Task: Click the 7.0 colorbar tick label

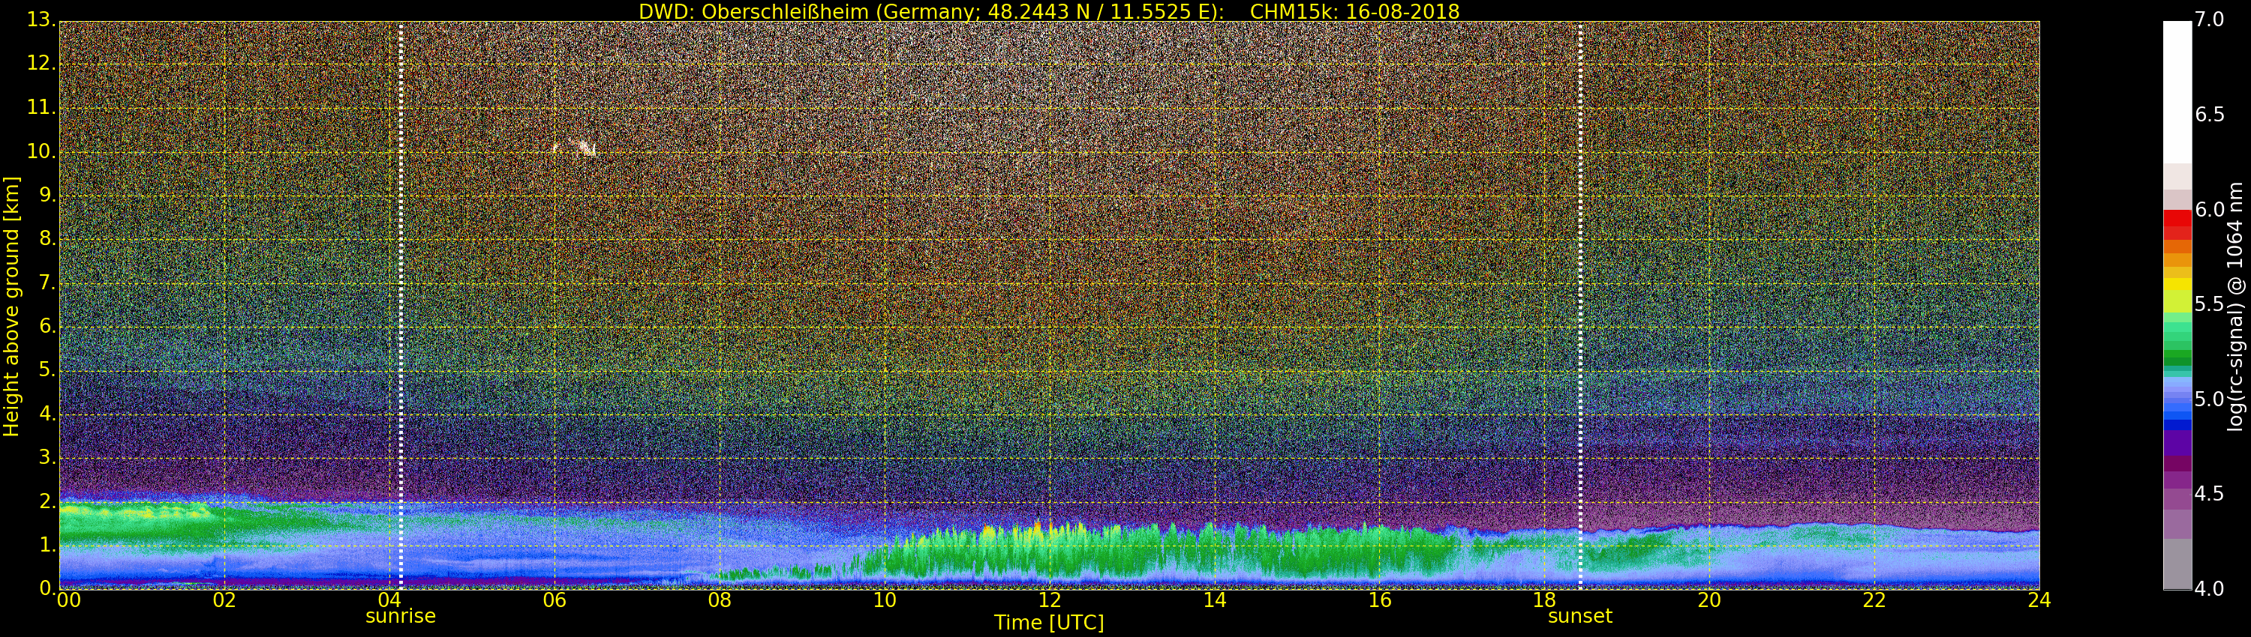Action: click(2210, 19)
